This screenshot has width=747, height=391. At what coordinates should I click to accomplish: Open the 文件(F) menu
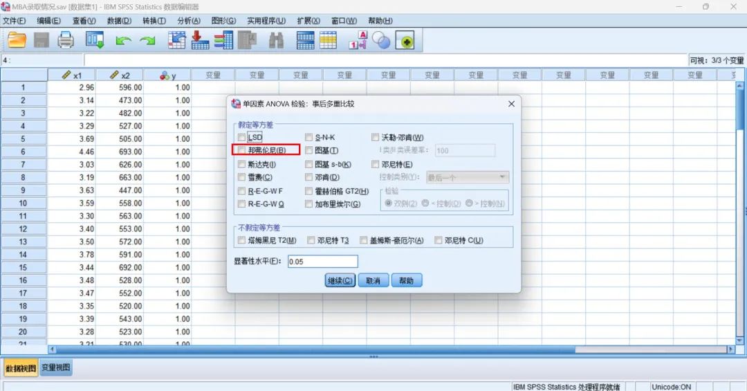pos(15,21)
